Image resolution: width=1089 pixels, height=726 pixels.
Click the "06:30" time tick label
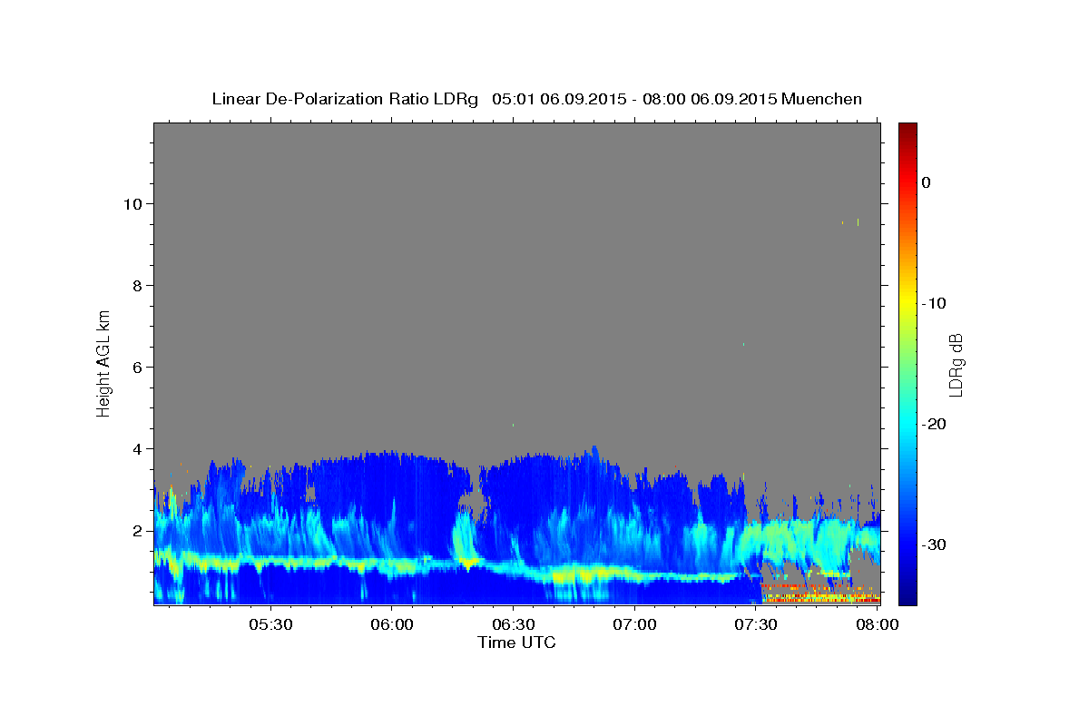[x=513, y=625]
